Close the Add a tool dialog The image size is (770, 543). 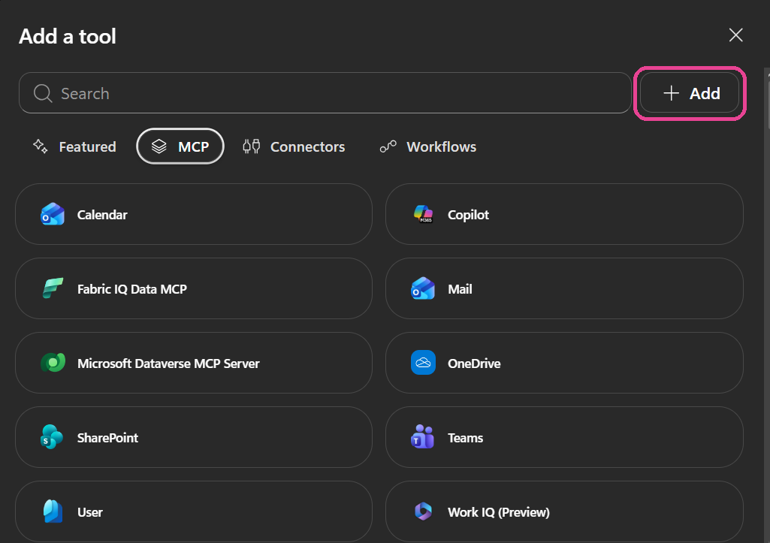(735, 35)
